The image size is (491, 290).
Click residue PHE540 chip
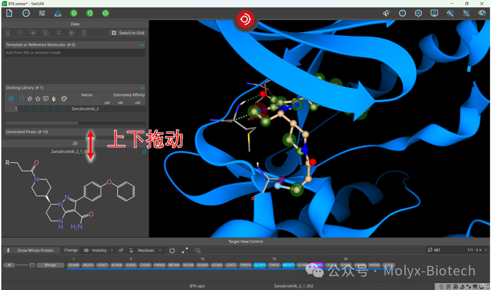tap(374, 265)
